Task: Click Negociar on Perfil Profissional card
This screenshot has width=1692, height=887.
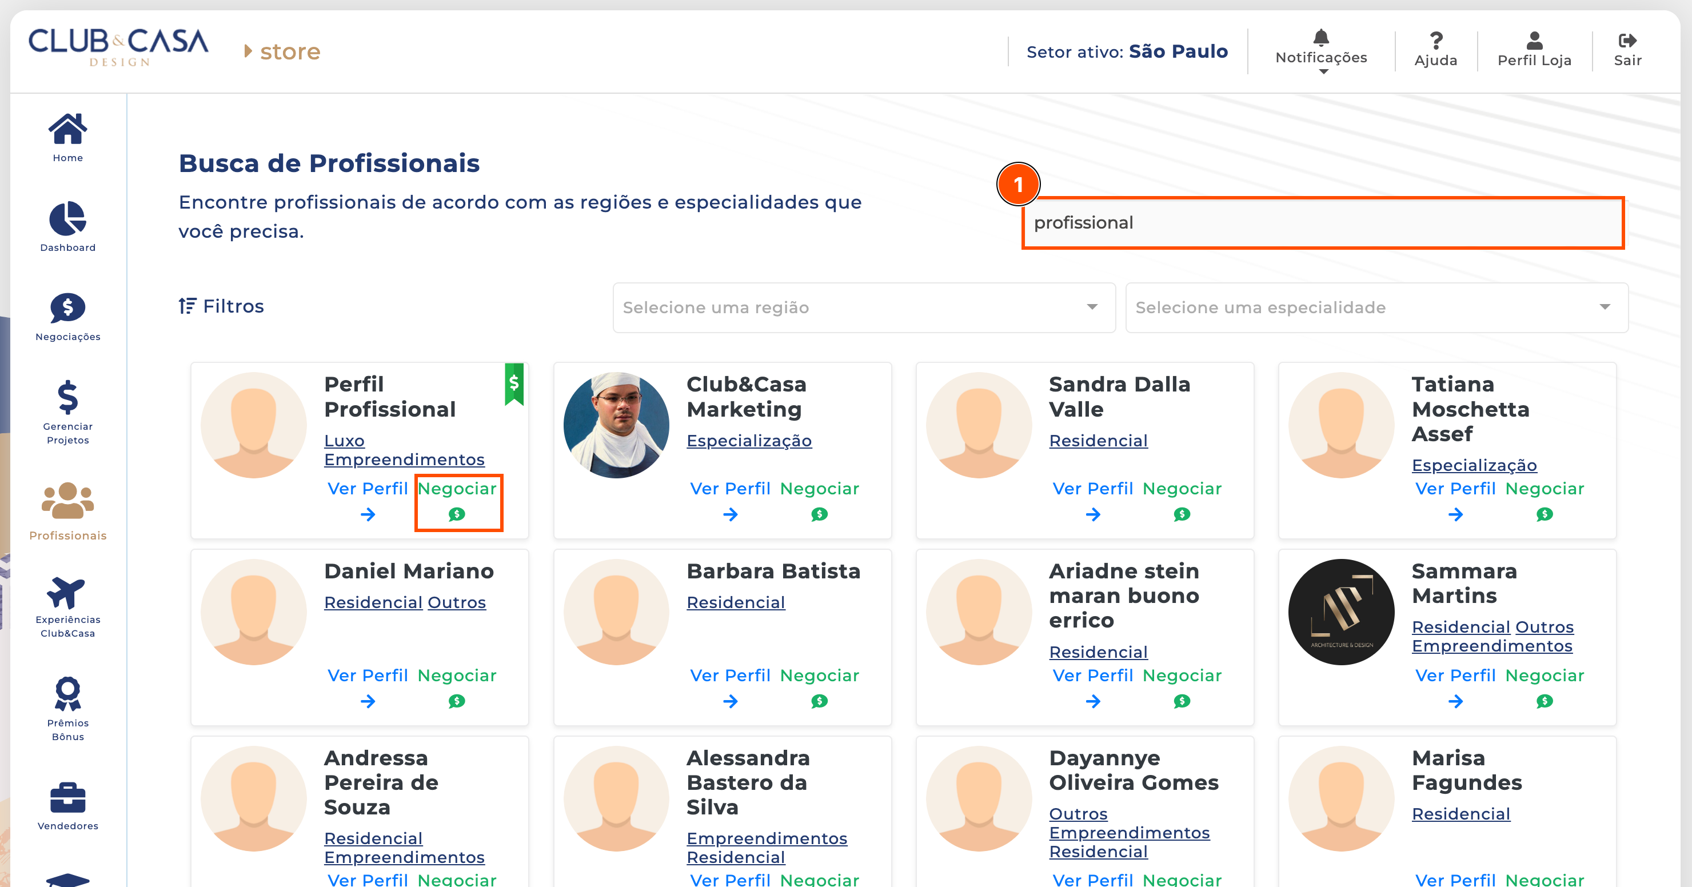Action: coord(458,502)
